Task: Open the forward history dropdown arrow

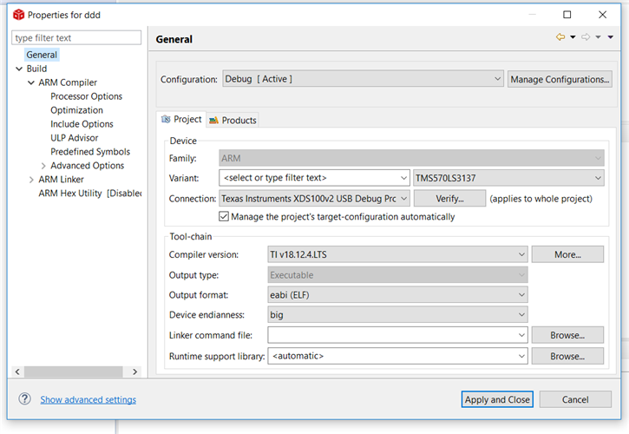Action: [598, 37]
